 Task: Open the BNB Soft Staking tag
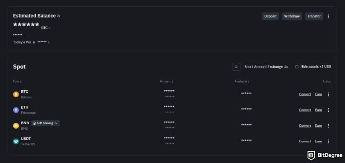pos(45,123)
